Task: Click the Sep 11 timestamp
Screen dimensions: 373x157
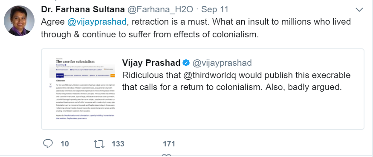Action: point(215,10)
